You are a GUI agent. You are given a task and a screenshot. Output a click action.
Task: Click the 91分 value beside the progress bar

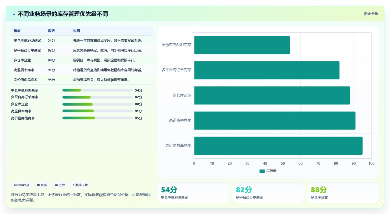point(139,111)
